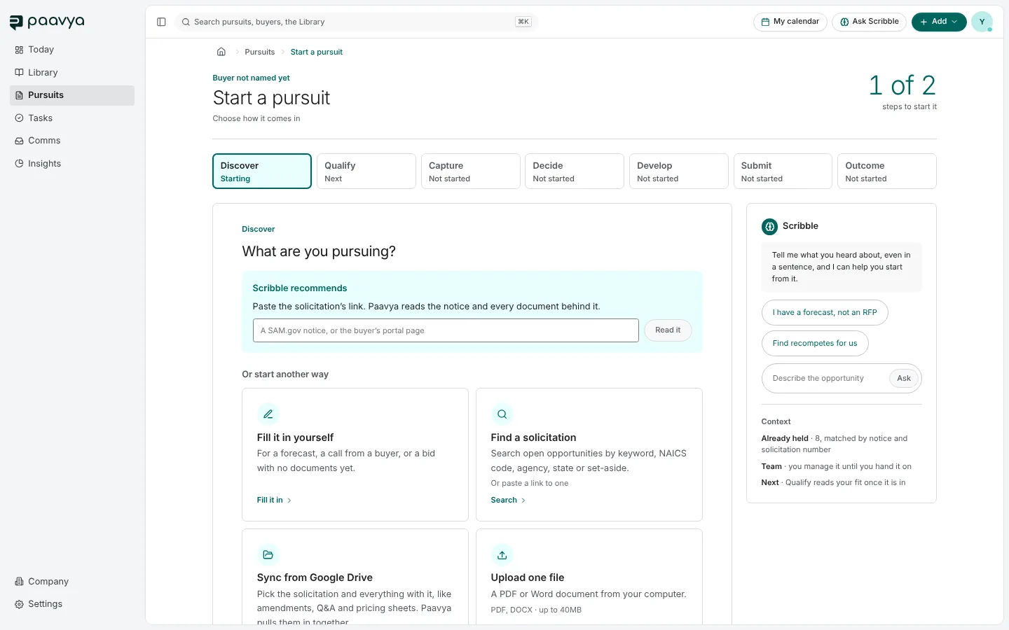Click the upload icon on Upload one file
This screenshot has width=1009, height=630.
(502, 555)
